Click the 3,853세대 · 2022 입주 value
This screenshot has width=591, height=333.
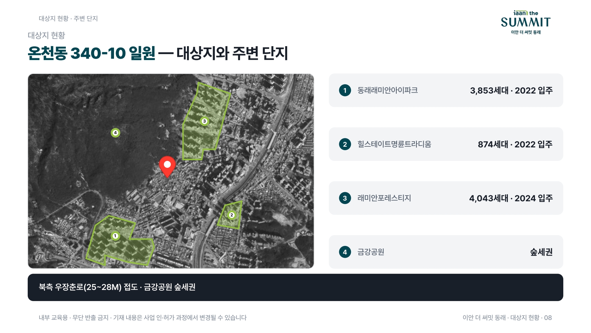(x=511, y=91)
